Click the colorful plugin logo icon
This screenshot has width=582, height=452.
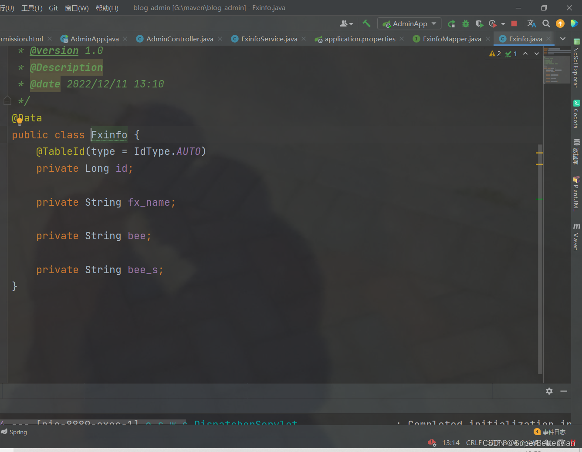point(574,23)
